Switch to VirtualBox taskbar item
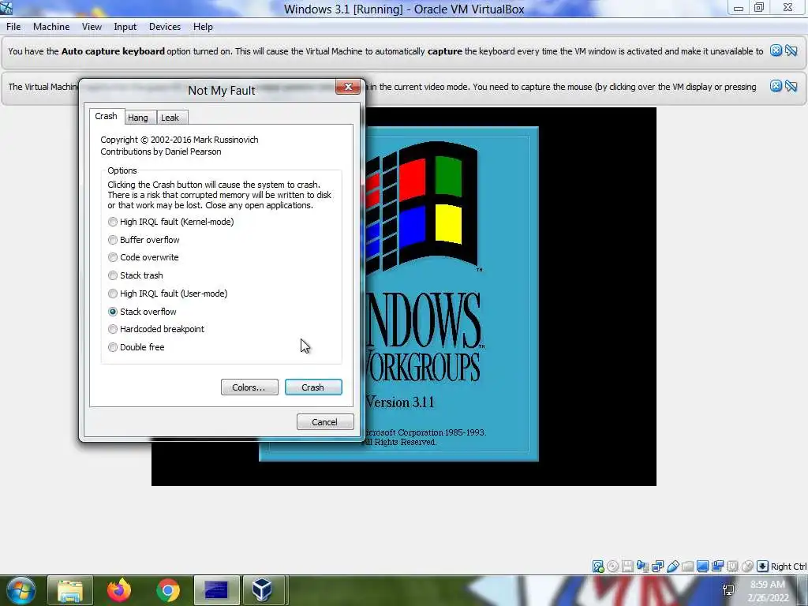Viewport: 808px width, 606px height. point(263,590)
